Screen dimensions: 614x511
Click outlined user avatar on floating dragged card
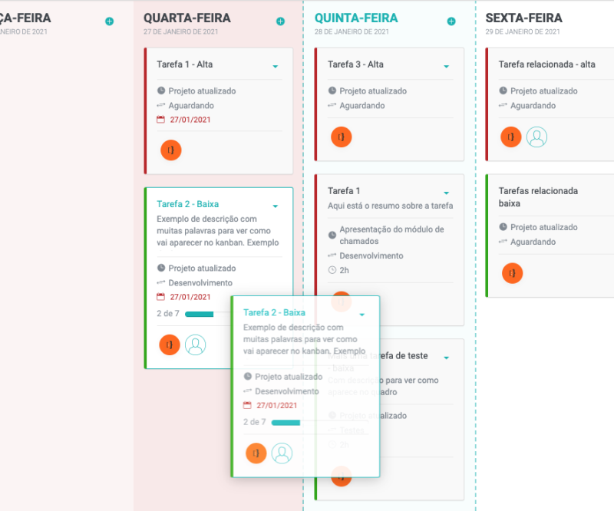[282, 453]
